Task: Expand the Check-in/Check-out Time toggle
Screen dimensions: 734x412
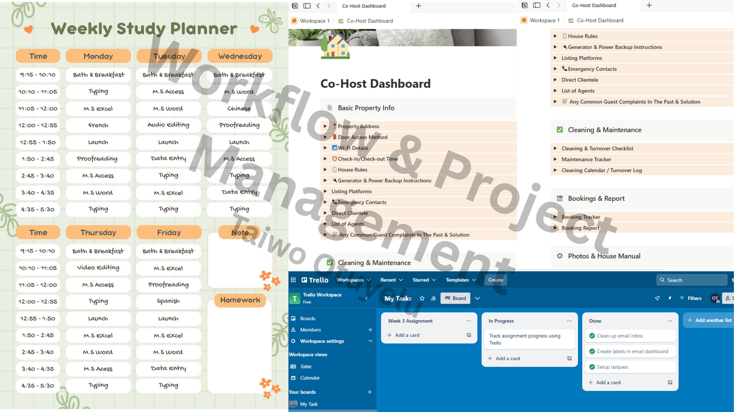Action: click(x=325, y=159)
